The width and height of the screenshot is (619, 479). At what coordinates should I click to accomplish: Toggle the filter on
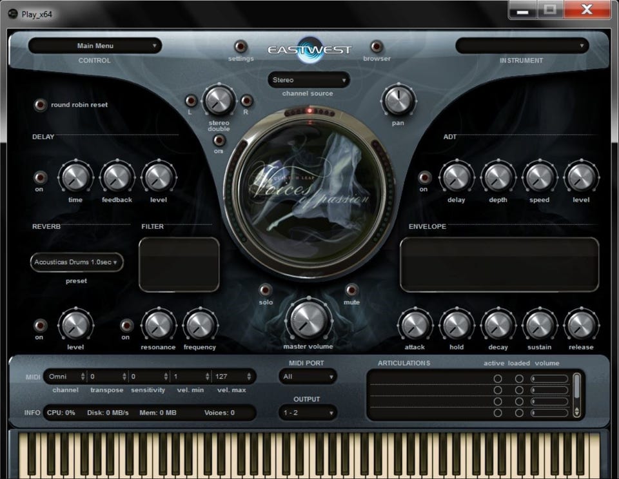click(126, 326)
